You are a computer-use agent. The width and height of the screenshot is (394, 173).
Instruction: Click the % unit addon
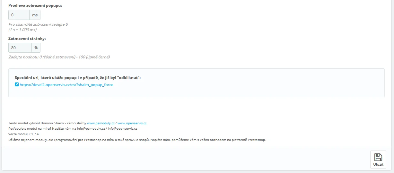pyautogui.click(x=36, y=48)
